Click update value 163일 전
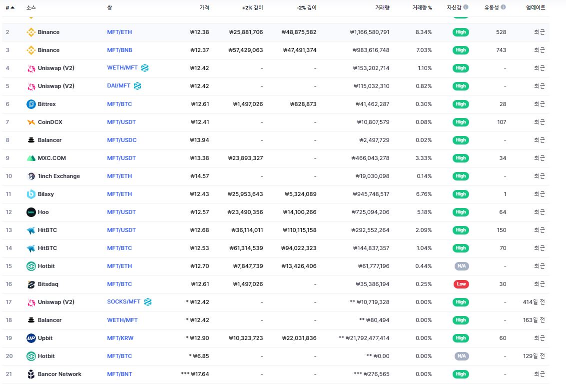This screenshot has height=387, width=566. tap(534, 320)
